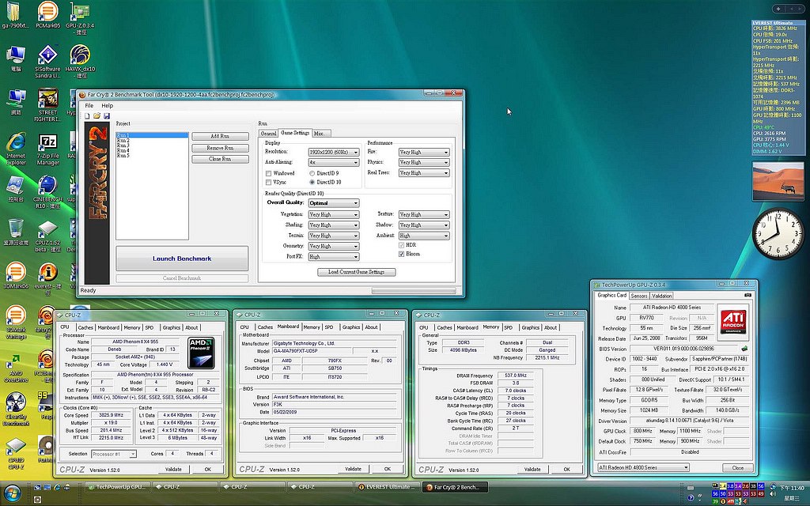
Task: Open the Physics performance dropdown
Action: (424, 163)
